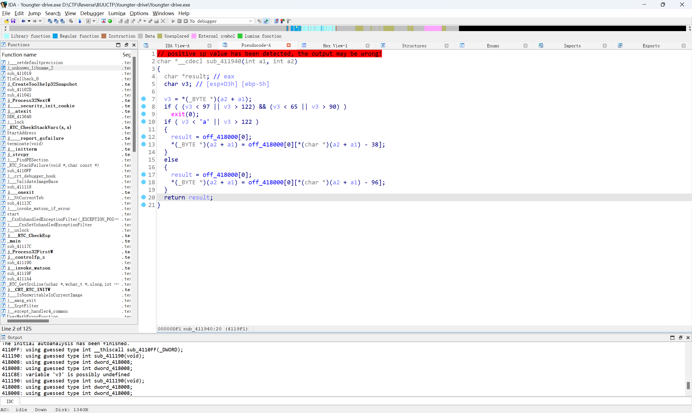Screen dimensions: 692x413
Task: Click the gray X undefine toolbar icon
Action: coord(163,21)
